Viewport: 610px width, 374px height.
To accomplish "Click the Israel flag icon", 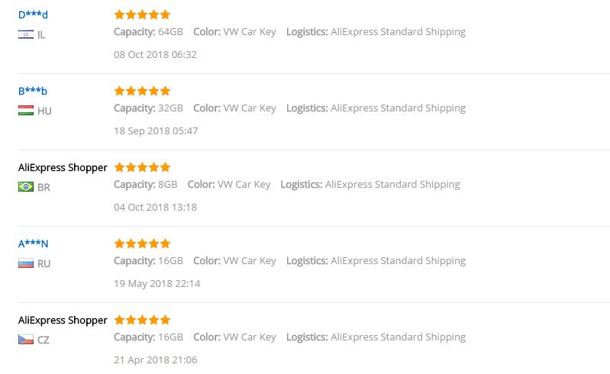I will click(26, 34).
